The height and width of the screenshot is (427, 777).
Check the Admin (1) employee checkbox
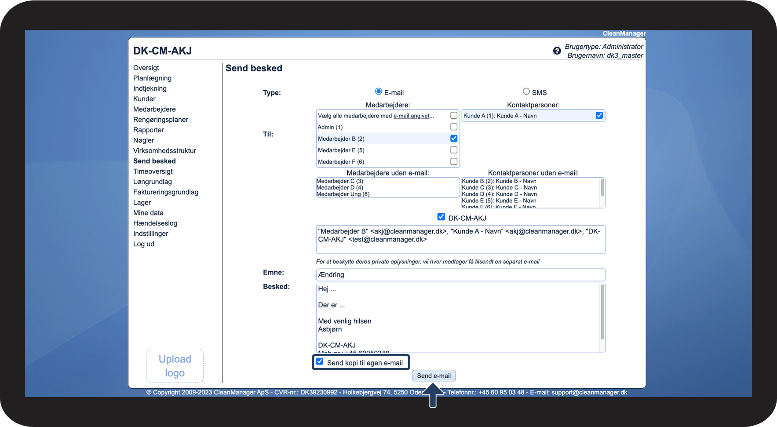(454, 127)
